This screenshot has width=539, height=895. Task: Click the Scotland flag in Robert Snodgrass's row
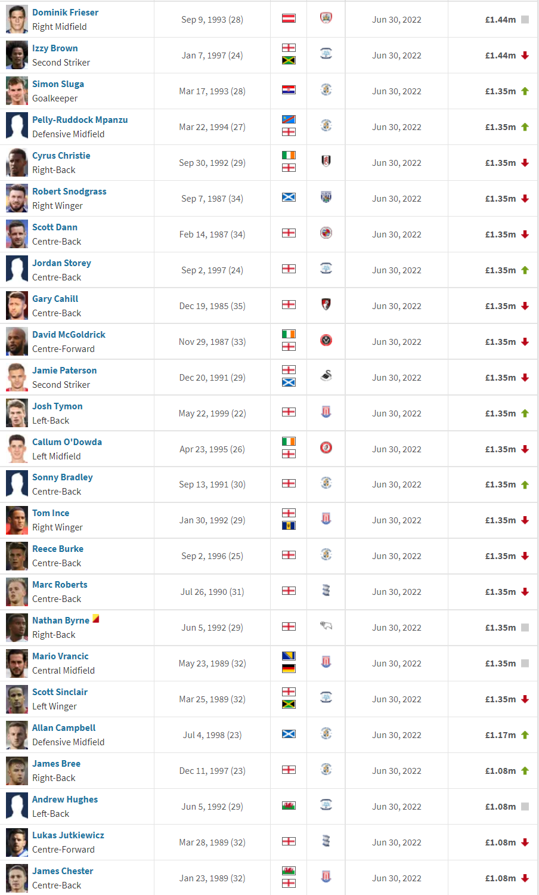click(x=289, y=197)
